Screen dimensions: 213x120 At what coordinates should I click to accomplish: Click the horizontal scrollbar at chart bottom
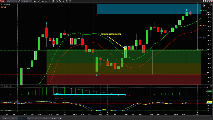click(x=106, y=116)
